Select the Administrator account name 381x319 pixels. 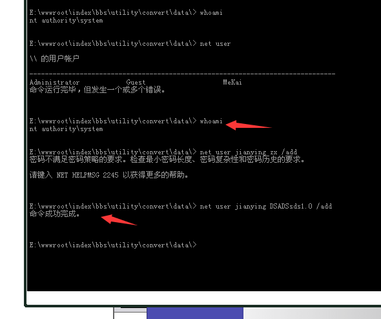coord(54,82)
